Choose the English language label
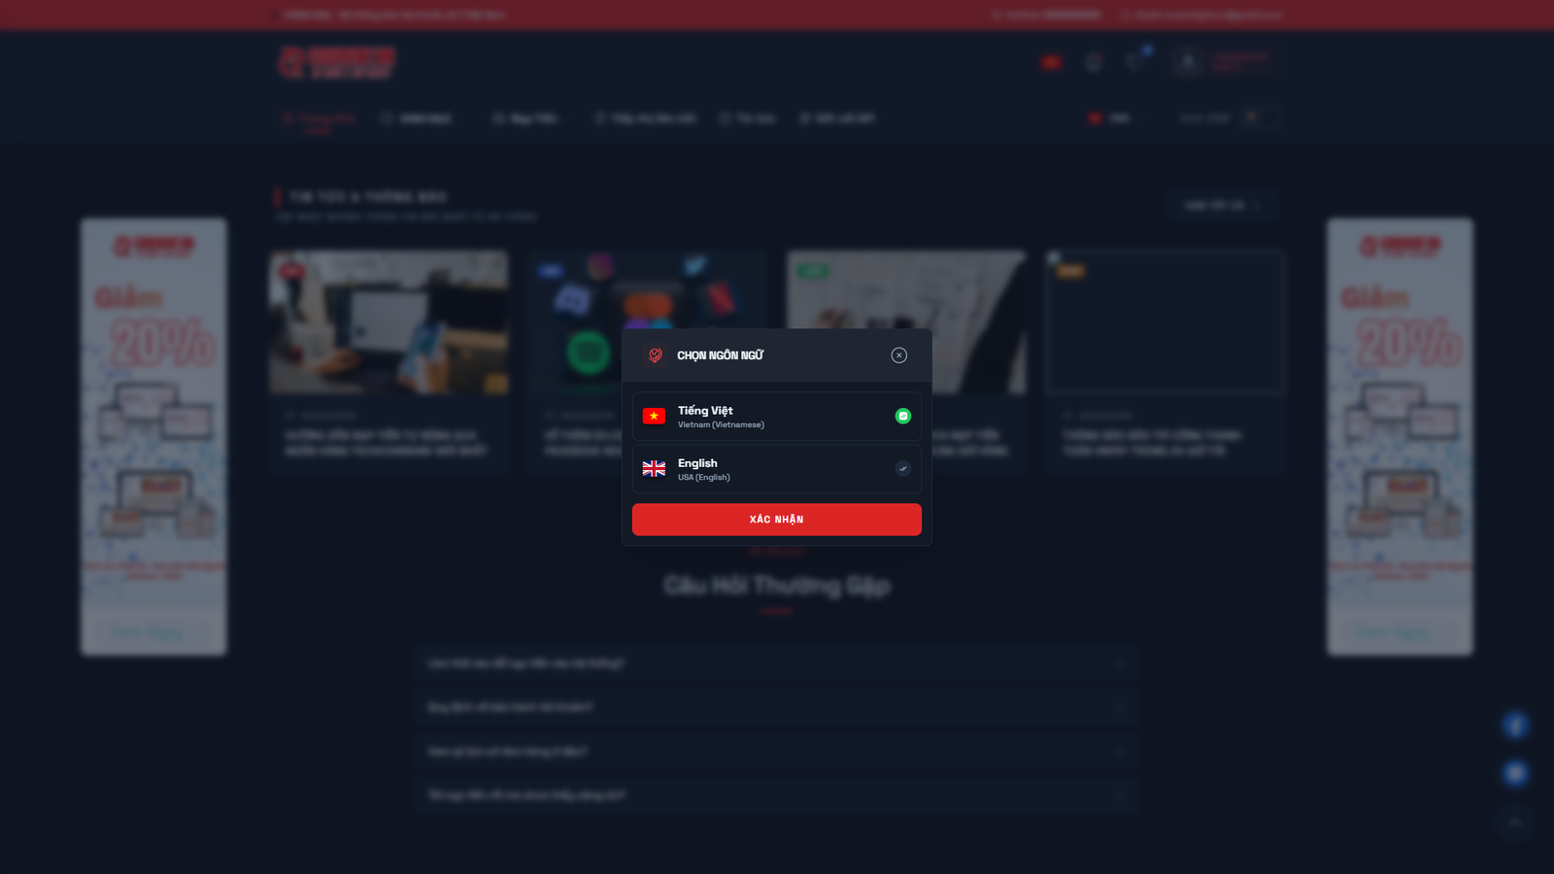 click(697, 463)
